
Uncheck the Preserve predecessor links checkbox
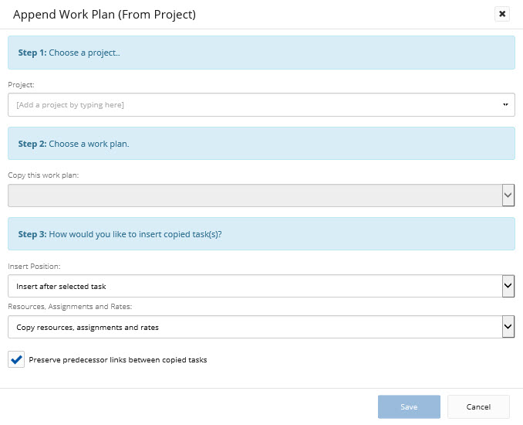coord(16,359)
